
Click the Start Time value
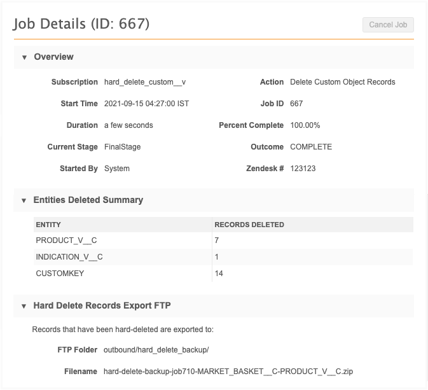point(146,104)
